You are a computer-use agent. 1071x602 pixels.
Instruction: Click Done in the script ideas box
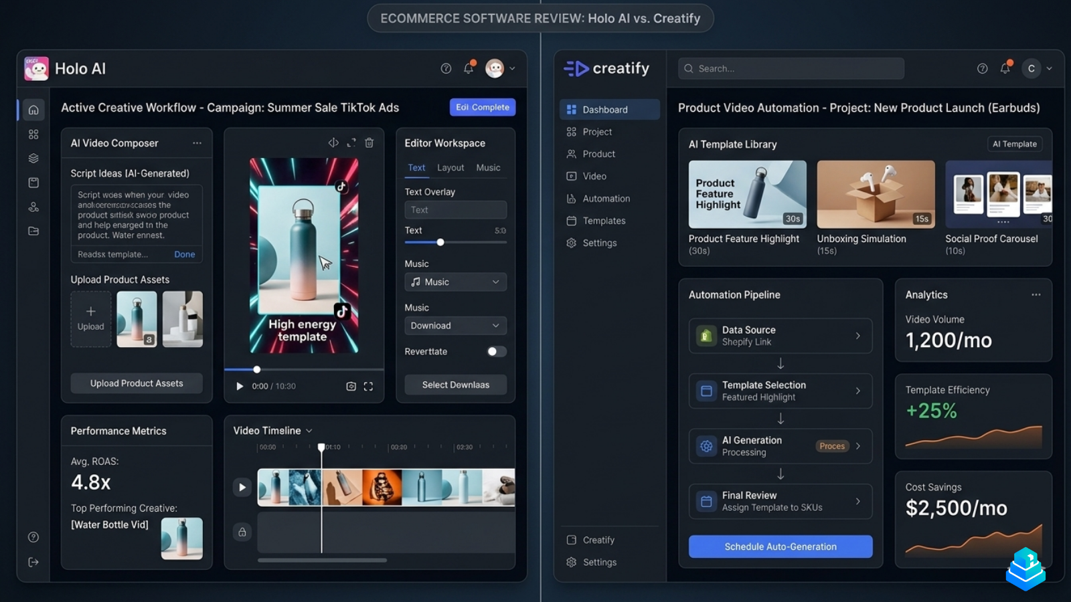click(185, 254)
